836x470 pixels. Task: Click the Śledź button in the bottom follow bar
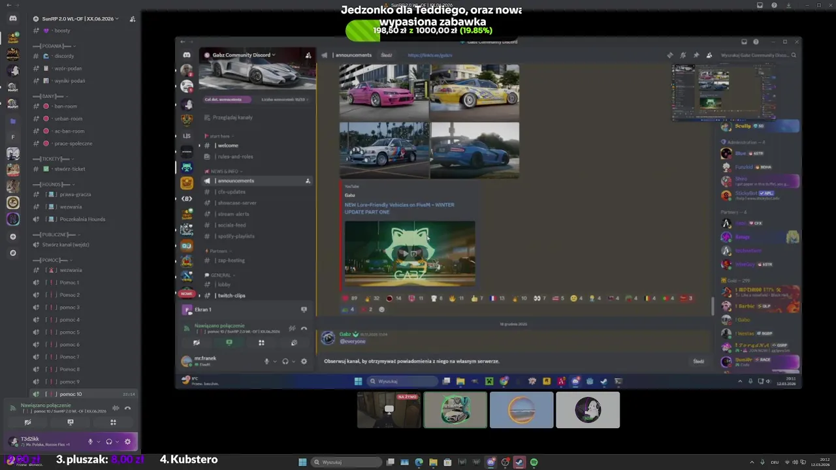[699, 362]
